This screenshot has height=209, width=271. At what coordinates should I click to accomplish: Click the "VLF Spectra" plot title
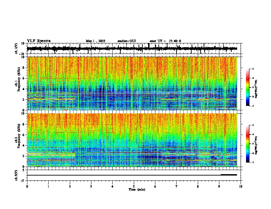[x=39, y=41]
